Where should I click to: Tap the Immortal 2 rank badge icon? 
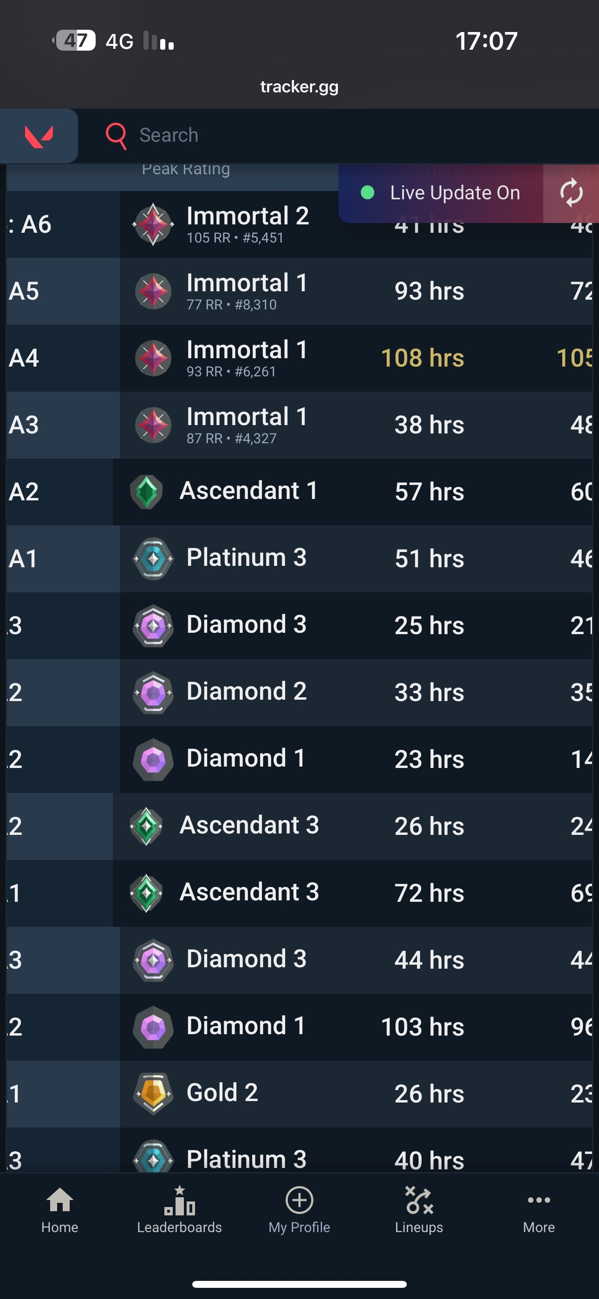[x=153, y=224]
